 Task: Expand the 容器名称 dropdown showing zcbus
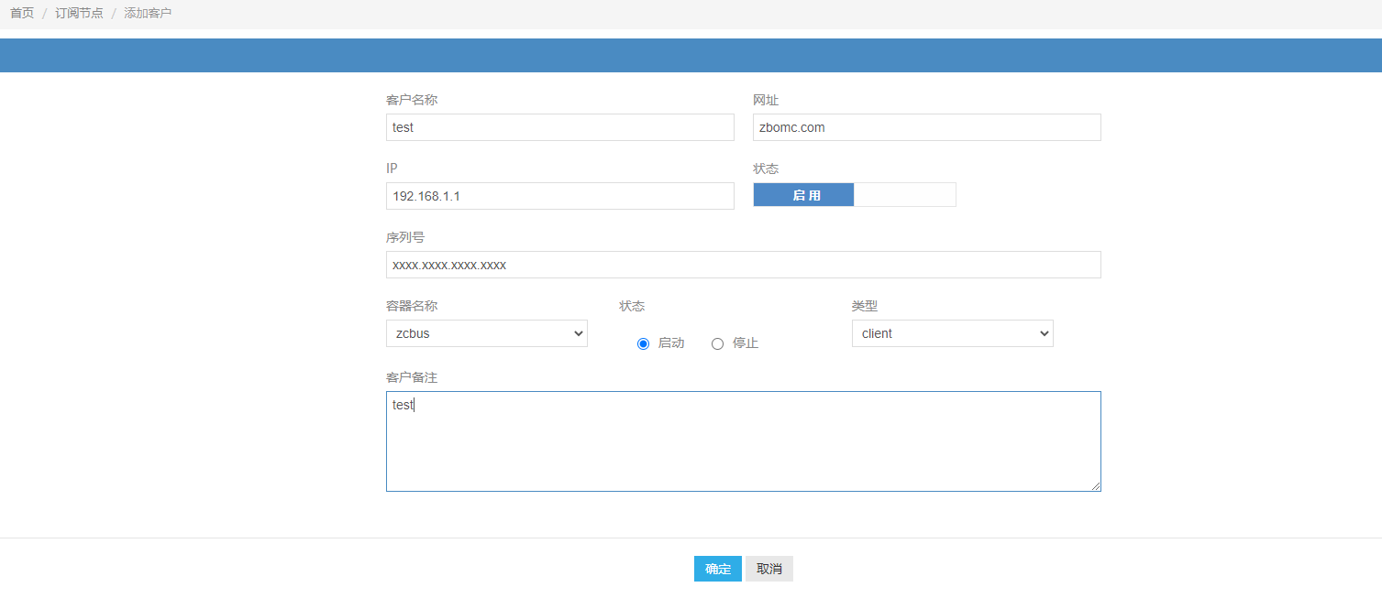(486, 333)
